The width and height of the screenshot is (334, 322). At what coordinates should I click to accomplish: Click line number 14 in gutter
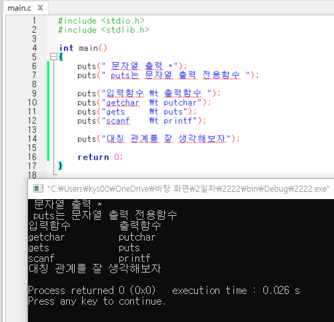tap(32, 139)
